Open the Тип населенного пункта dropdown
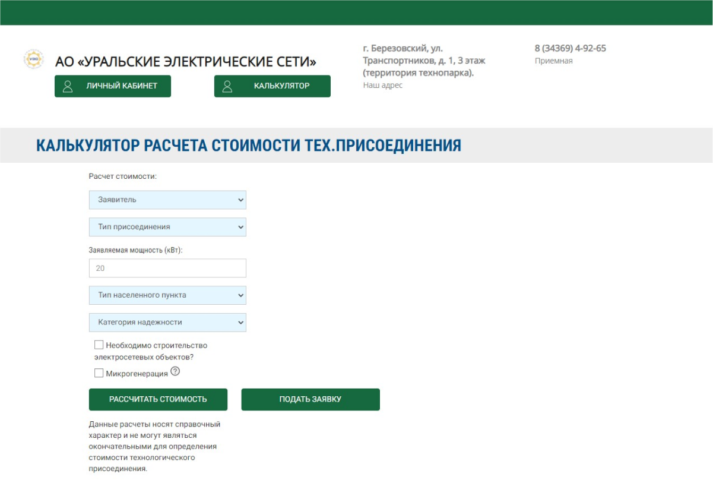The height and width of the screenshot is (502, 713). (167, 295)
